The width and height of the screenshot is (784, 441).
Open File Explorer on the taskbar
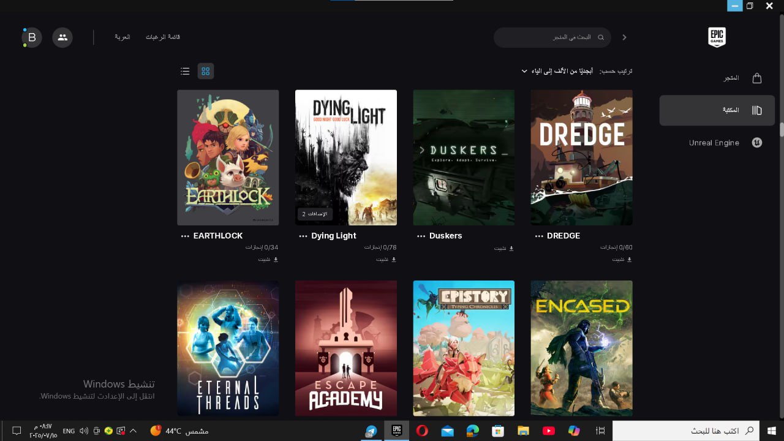point(522,431)
